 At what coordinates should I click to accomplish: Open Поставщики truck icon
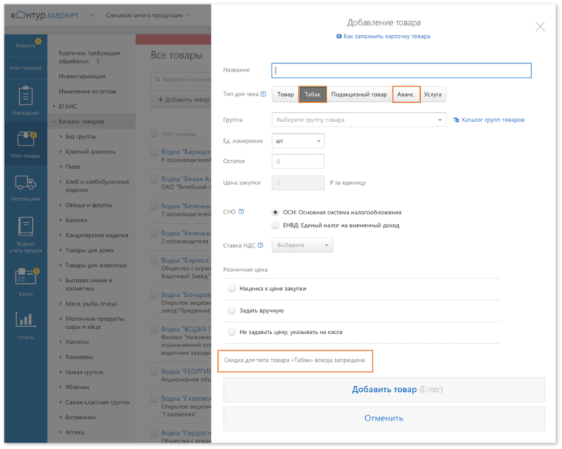click(26, 183)
